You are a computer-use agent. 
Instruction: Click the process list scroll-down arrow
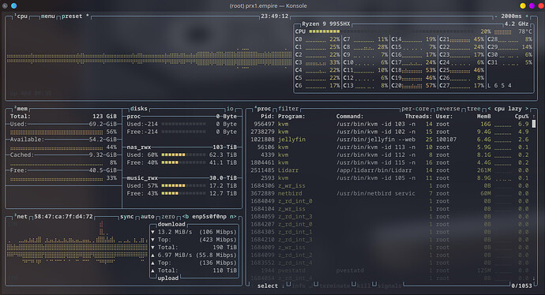534,278
